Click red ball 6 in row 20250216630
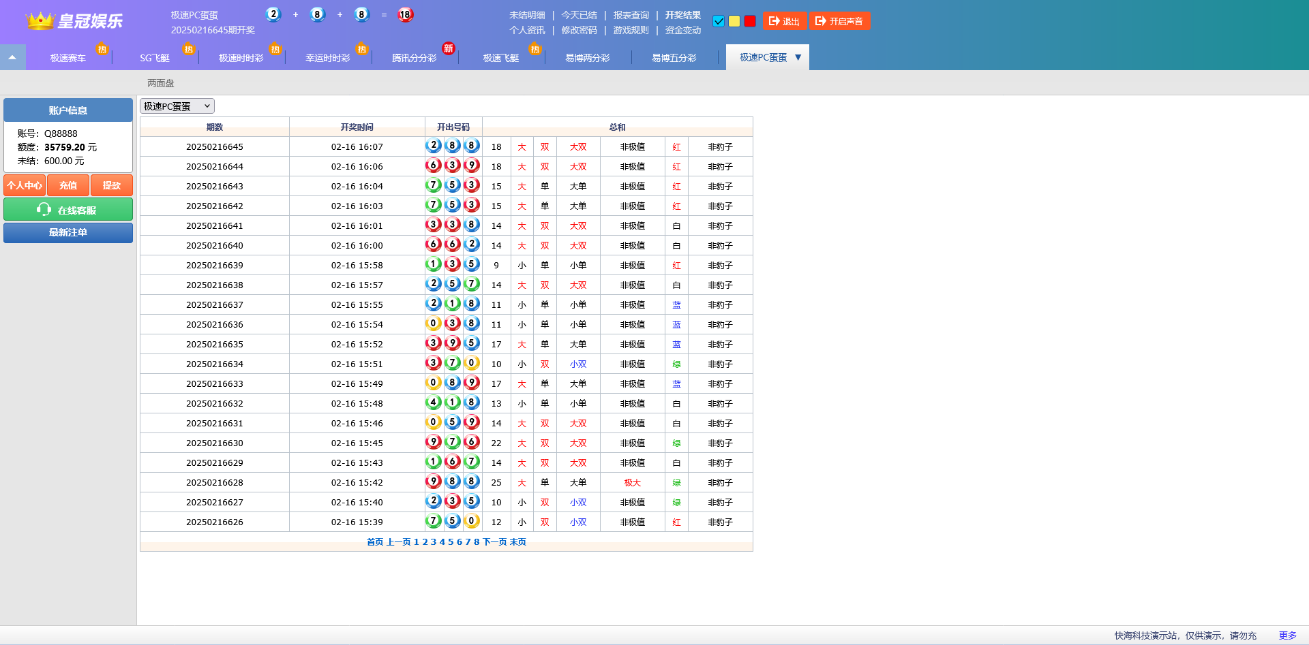This screenshot has height=645, width=1309. [x=471, y=442]
